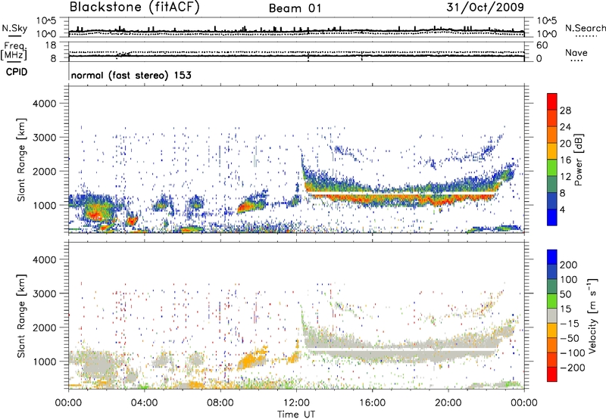The height and width of the screenshot is (419, 606).
Task: Click the 'Blackstone (fitACF)' title text
Action: tap(135, 7)
